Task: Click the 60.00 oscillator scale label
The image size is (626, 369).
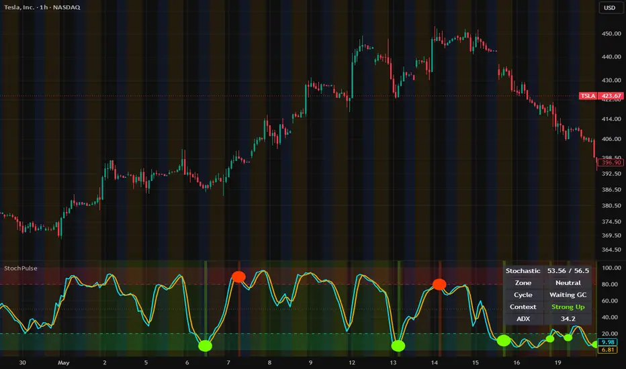Action: [x=611, y=301]
